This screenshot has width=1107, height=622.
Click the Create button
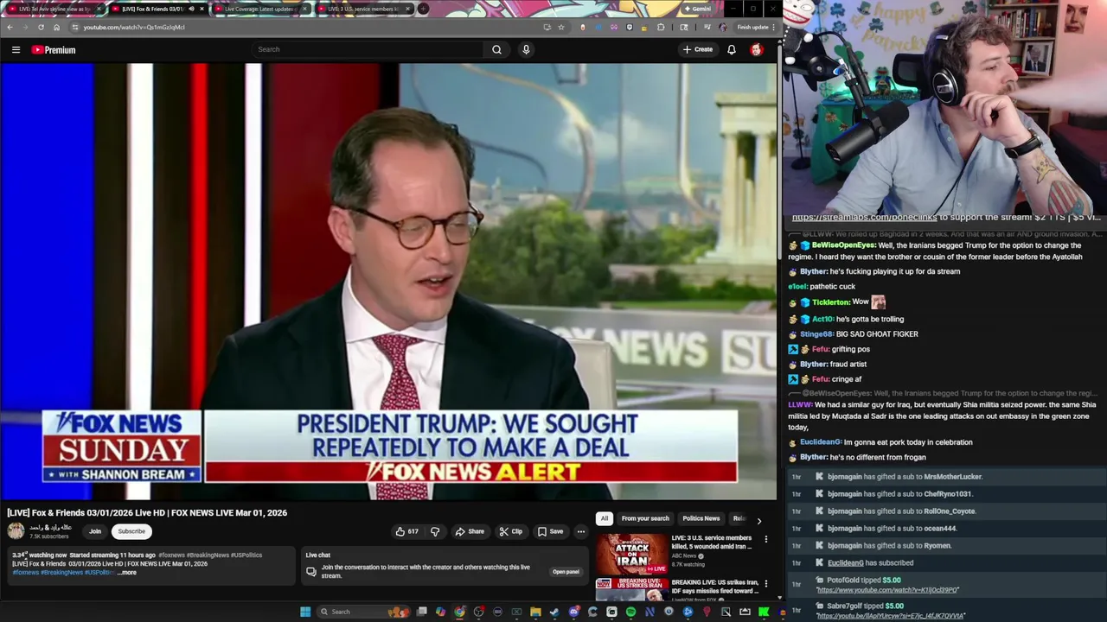point(698,49)
